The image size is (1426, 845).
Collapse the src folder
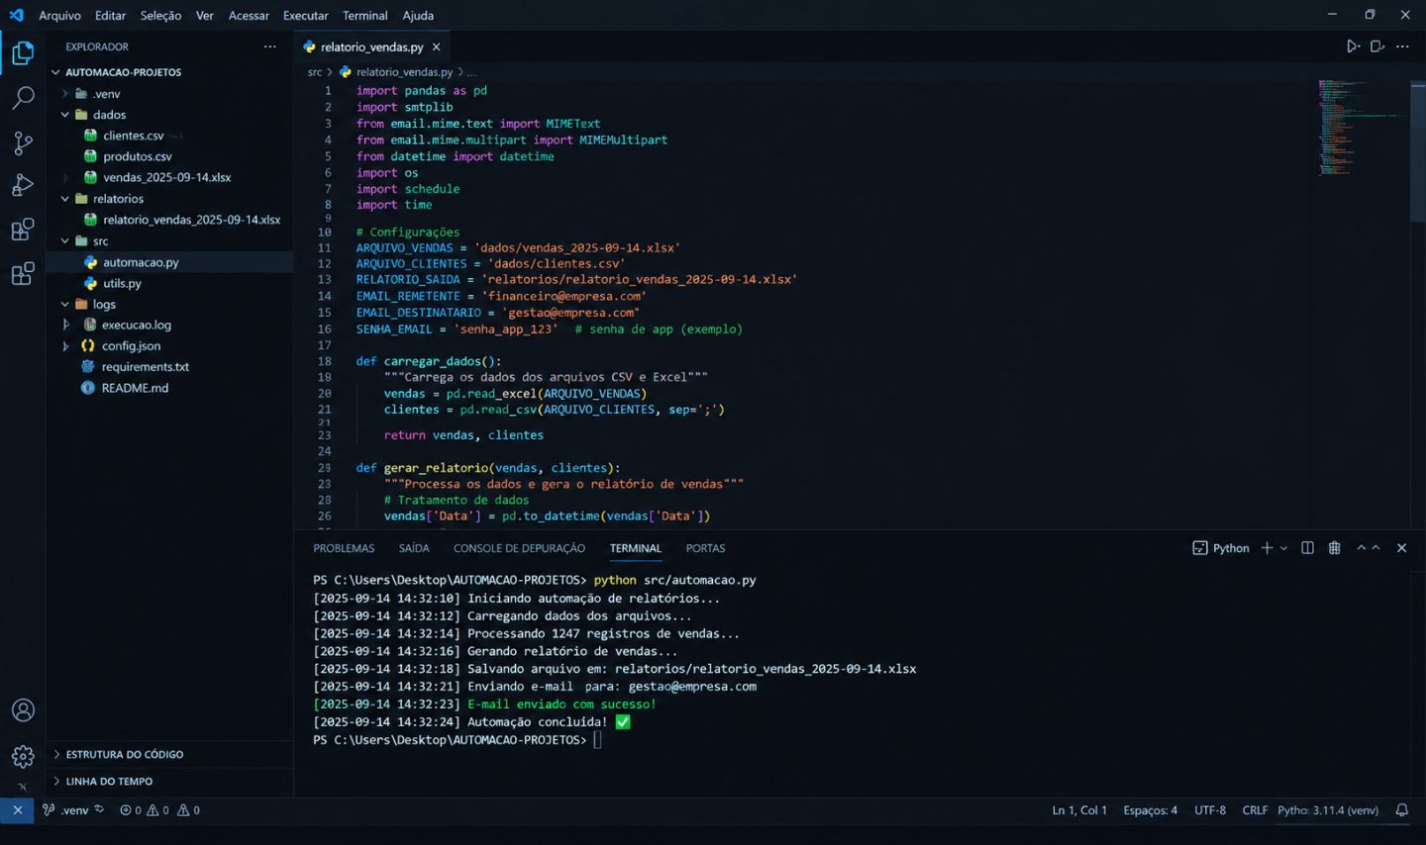pyautogui.click(x=65, y=241)
